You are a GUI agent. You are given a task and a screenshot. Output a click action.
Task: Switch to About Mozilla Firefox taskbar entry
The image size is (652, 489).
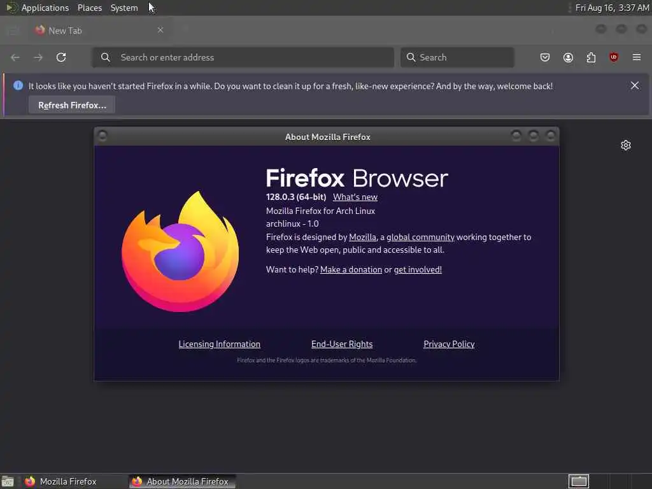click(182, 481)
